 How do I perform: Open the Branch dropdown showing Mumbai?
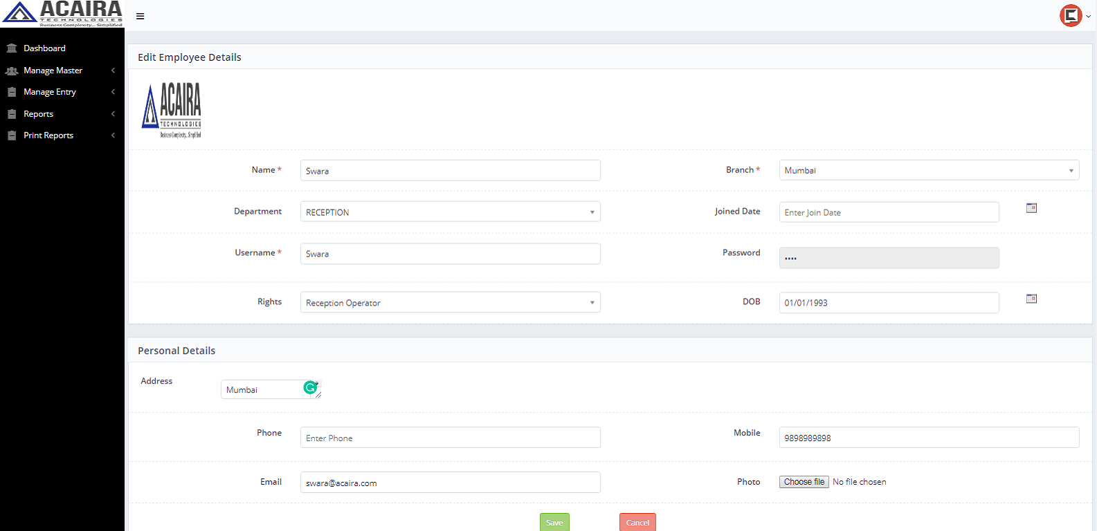(x=928, y=170)
